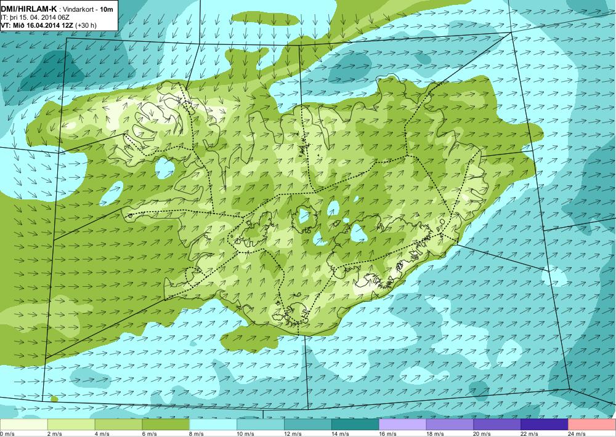Image resolution: width=616 pixels, height=437 pixels.
Task: Select the light cyan legend swatch starting at 8 m/s
Action: click(x=213, y=424)
